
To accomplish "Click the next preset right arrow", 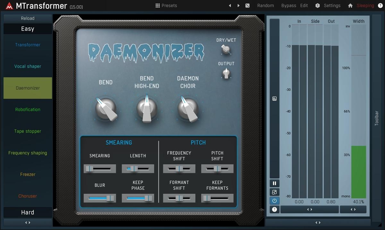I will click(x=238, y=5).
